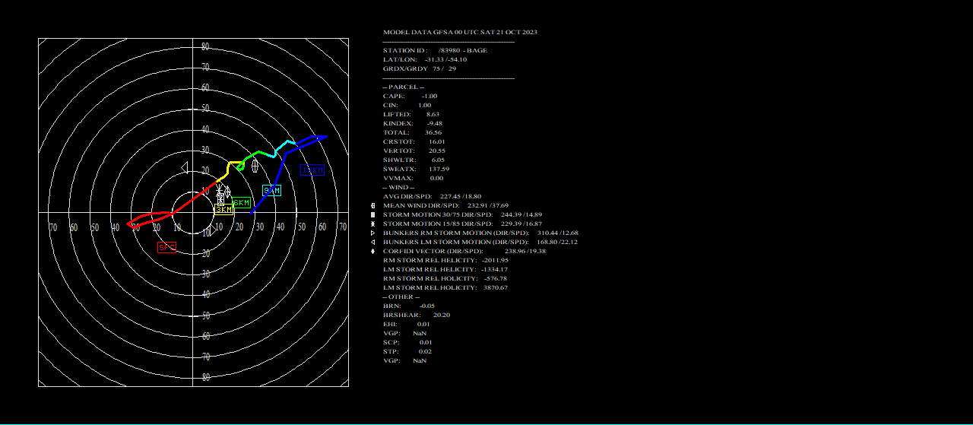Select the SWEATX value 137.59
Screen dimensions: 973x425
(439, 169)
